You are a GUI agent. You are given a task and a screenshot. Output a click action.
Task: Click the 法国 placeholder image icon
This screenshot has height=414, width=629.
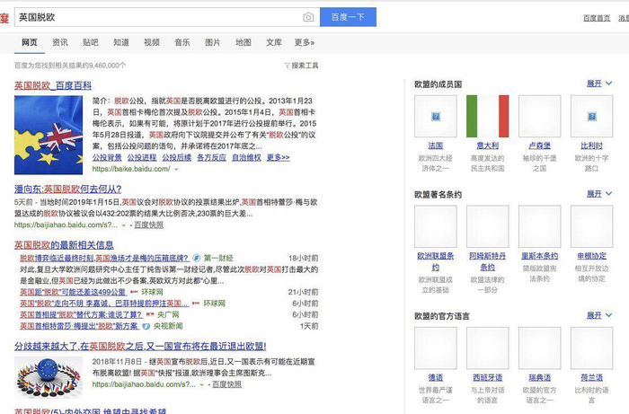tap(435, 116)
